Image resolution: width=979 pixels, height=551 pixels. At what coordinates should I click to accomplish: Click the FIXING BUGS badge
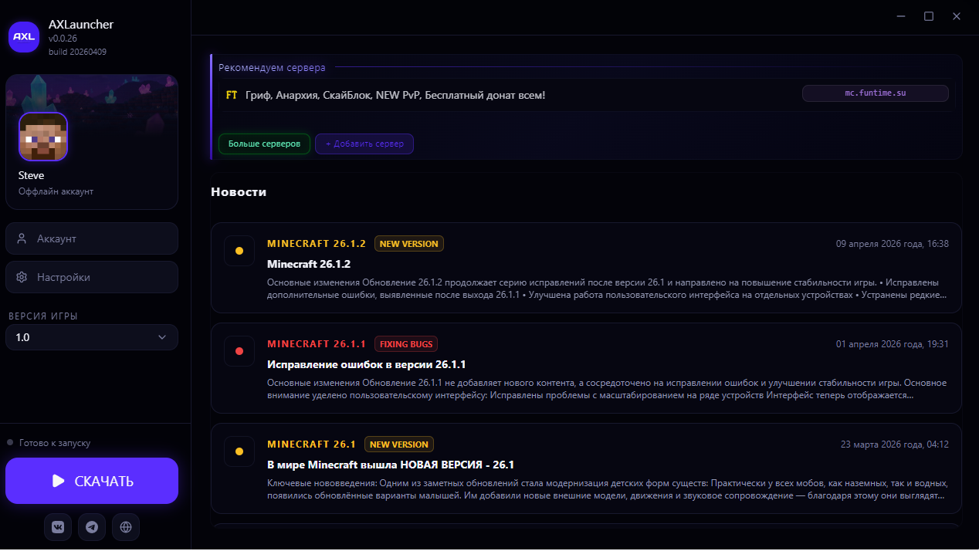406,344
